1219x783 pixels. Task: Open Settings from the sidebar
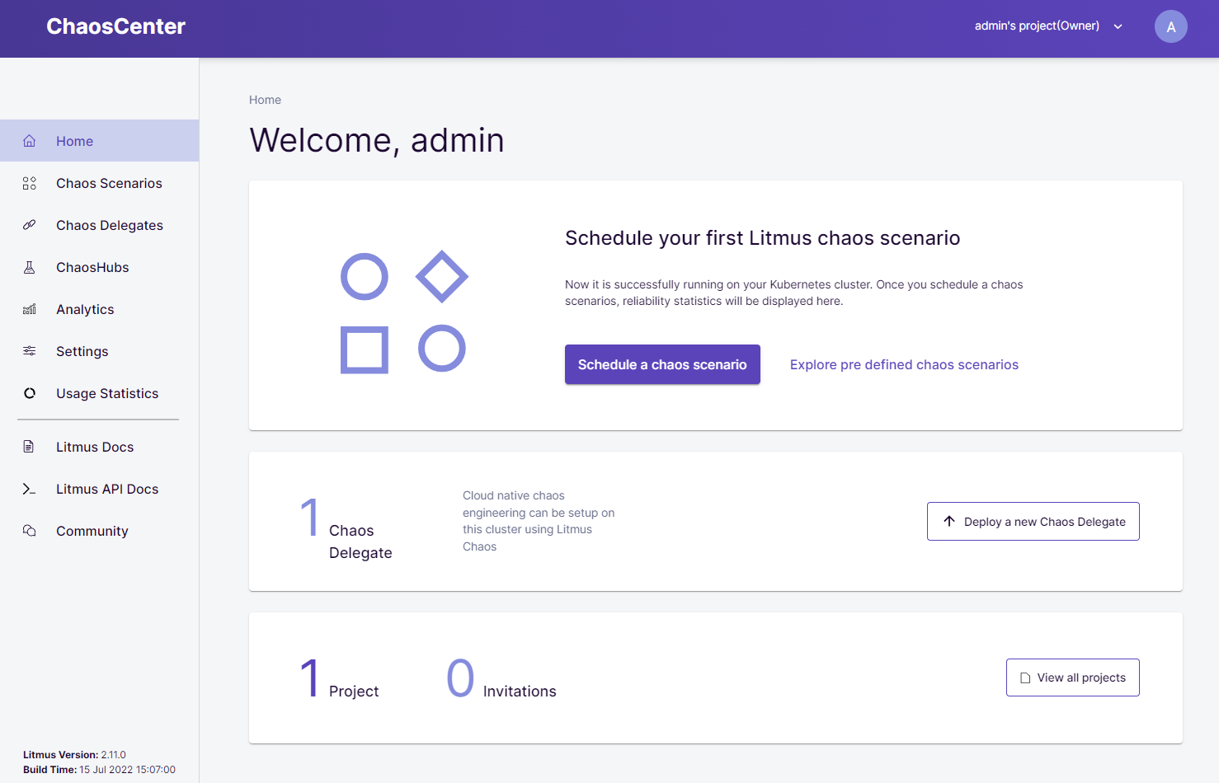coord(99,351)
